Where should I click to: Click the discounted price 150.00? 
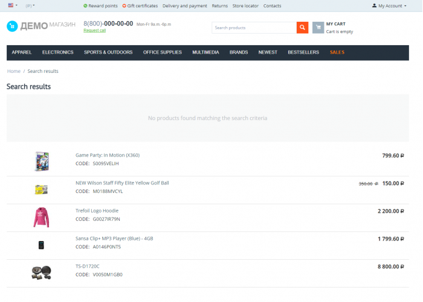click(393, 183)
